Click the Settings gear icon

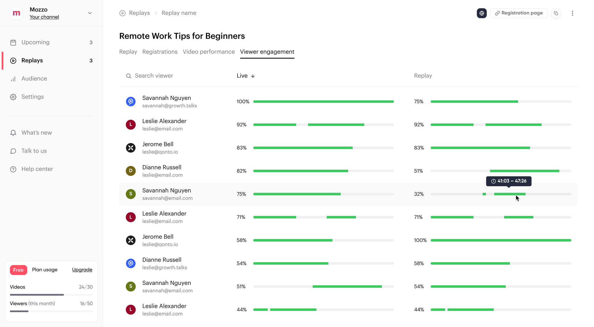pyautogui.click(x=13, y=97)
